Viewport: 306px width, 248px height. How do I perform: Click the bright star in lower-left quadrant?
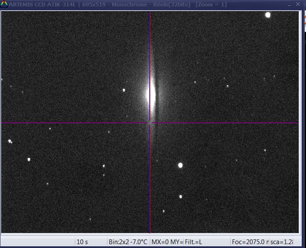[x=29, y=159]
